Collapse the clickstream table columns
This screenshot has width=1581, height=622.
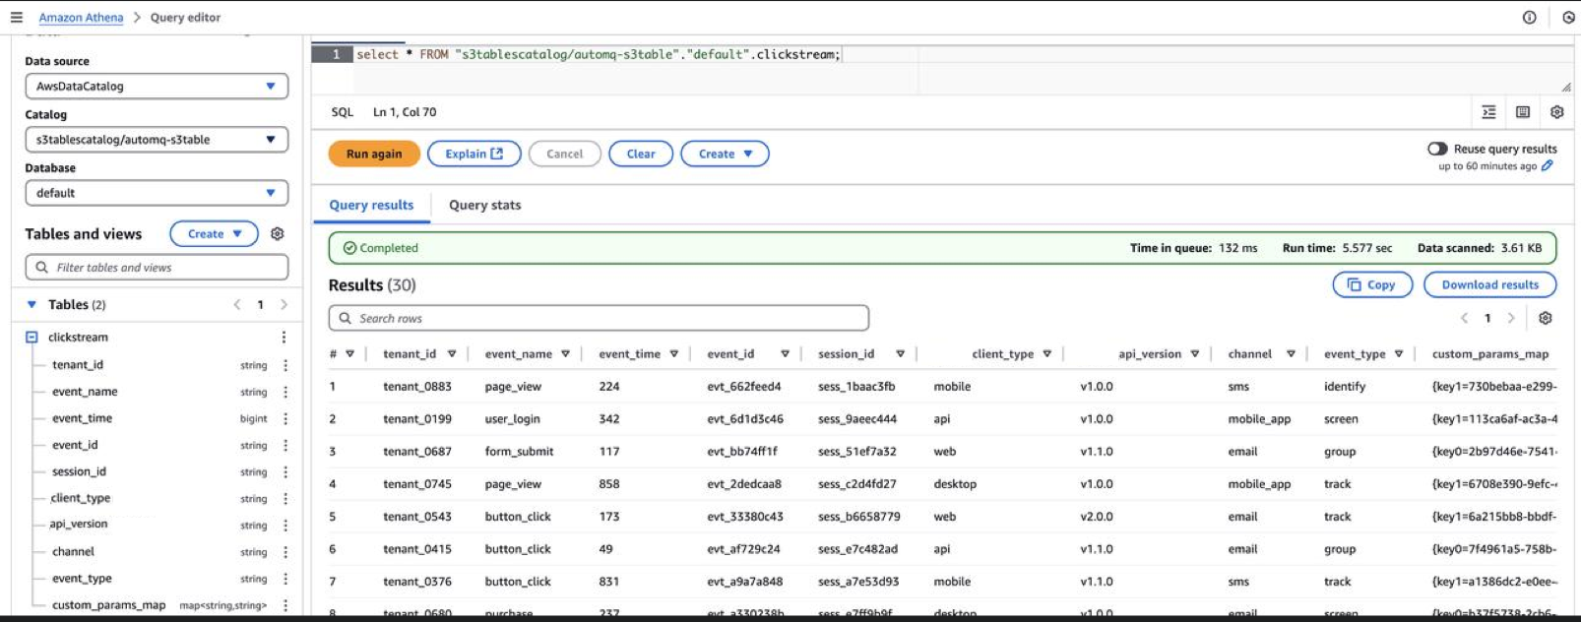(x=32, y=338)
